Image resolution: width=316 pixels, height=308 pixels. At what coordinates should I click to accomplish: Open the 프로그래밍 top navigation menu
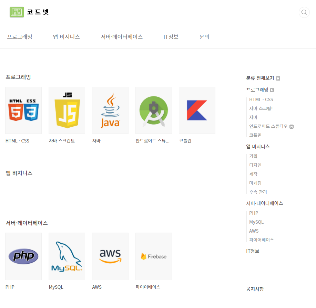click(20, 37)
